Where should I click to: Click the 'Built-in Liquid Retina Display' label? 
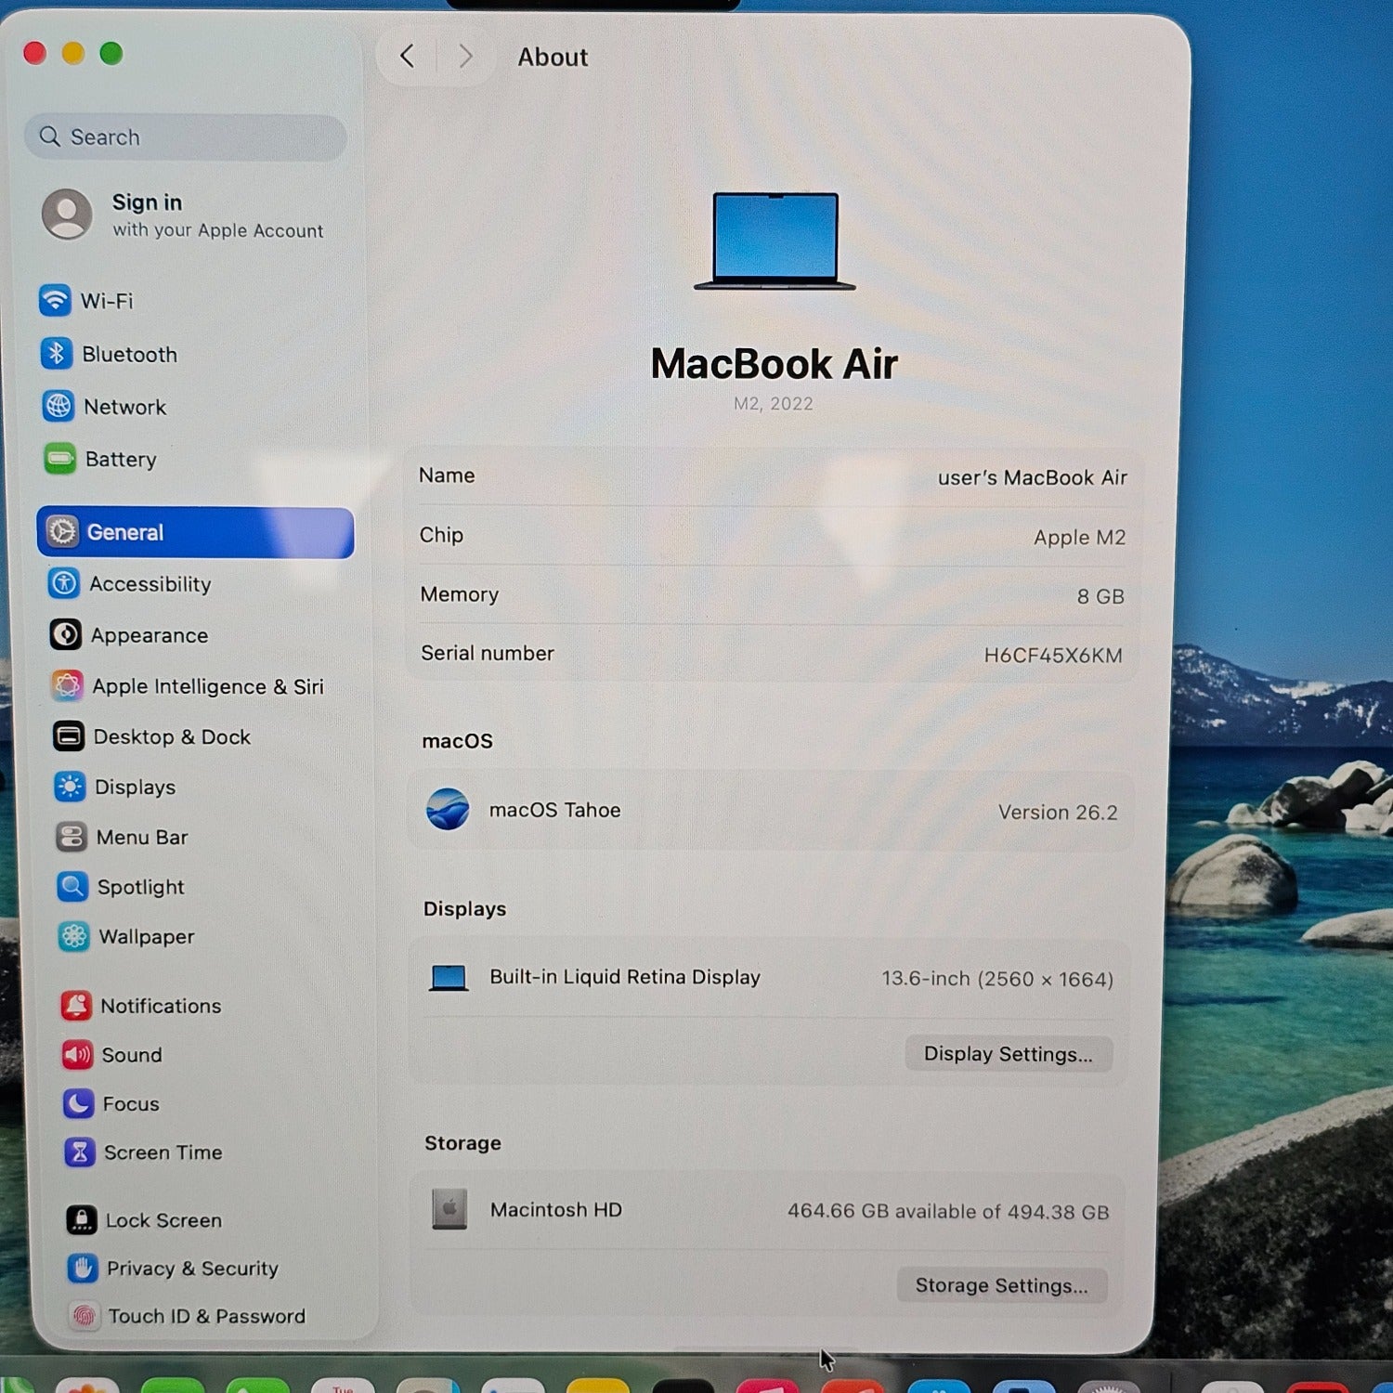click(x=625, y=977)
